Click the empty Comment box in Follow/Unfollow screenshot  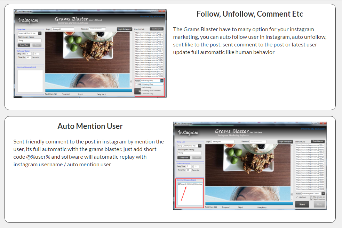[30, 81]
